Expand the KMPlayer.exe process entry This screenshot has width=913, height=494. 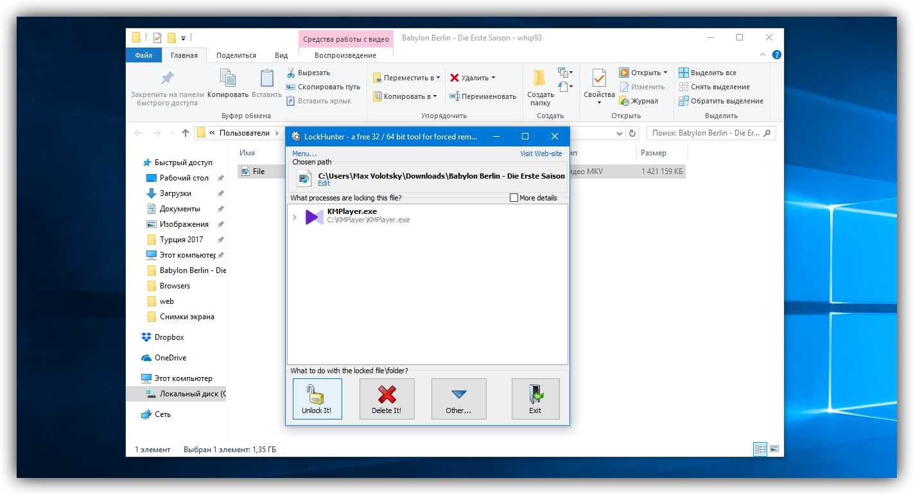pyautogui.click(x=295, y=218)
